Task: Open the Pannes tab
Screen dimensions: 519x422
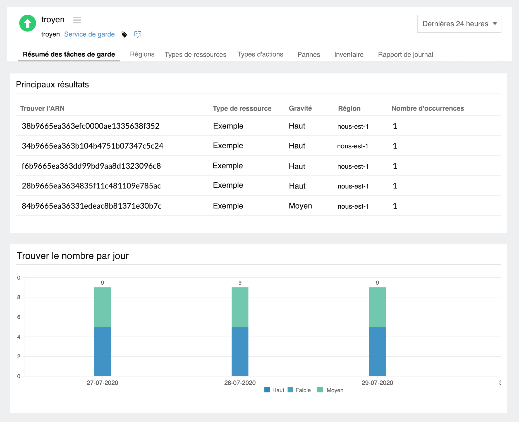Action: pyautogui.click(x=308, y=54)
